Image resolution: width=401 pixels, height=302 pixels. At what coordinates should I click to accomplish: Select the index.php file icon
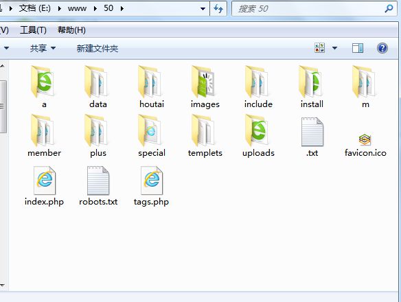coord(44,180)
